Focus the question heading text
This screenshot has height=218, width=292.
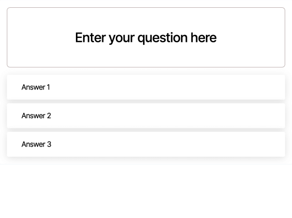click(x=146, y=37)
